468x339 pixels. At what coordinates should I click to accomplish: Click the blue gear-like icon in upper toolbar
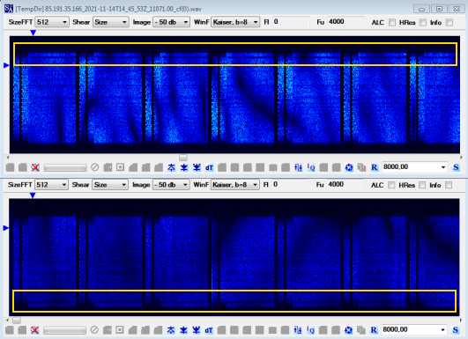pyautogui.click(x=349, y=167)
